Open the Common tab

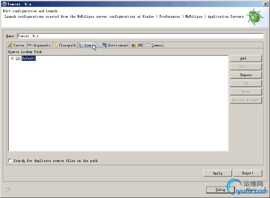tap(155, 45)
